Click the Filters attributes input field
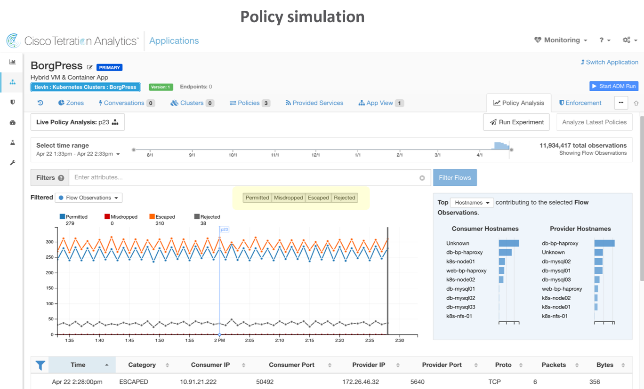This screenshot has height=389, width=644. [245, 178]
